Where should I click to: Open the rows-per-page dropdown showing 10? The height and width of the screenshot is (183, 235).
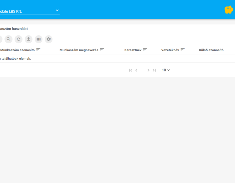tap(166, 70)
